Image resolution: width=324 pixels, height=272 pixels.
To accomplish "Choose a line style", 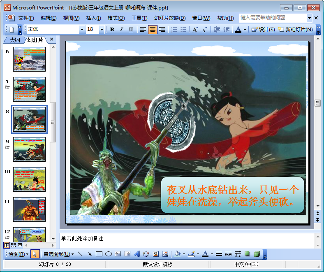I will 219,254.
